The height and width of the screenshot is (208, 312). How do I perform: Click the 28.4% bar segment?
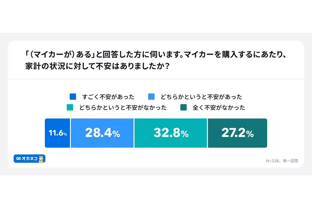pos(102,133)
